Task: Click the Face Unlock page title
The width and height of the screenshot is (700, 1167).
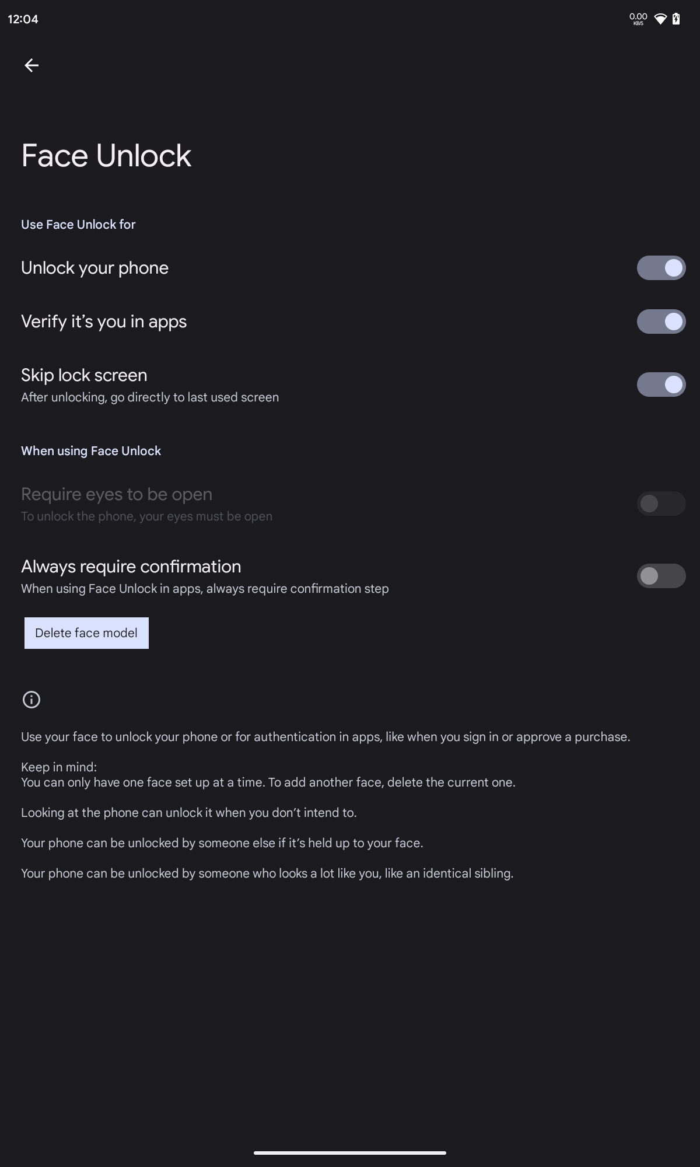Action: 106,156
